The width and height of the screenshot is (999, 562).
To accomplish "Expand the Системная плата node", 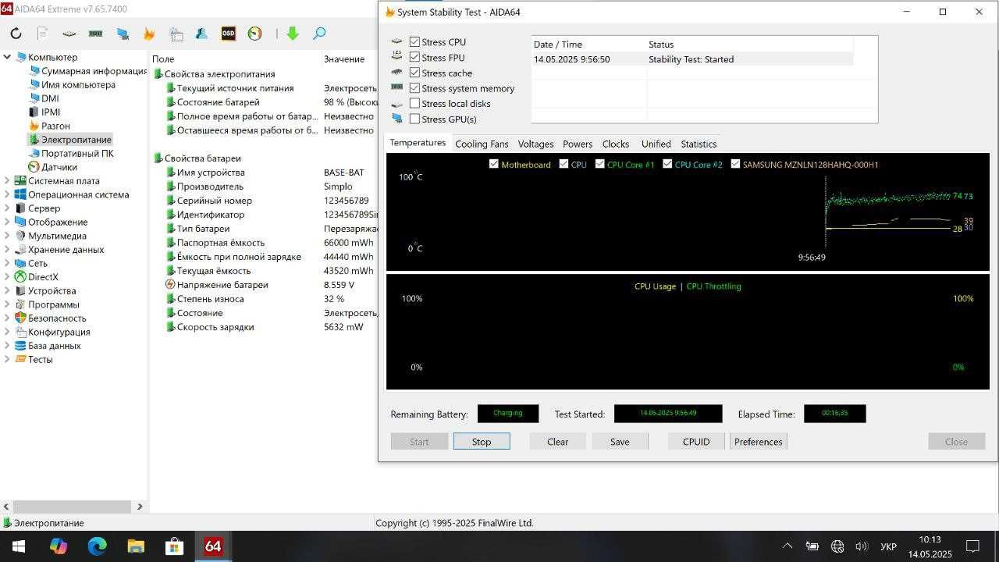I will click(x=7, y=181).
